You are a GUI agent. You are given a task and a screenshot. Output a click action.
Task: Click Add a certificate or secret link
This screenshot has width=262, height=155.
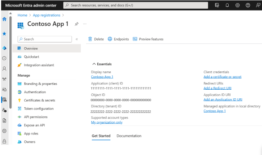[x=222, y=77]
